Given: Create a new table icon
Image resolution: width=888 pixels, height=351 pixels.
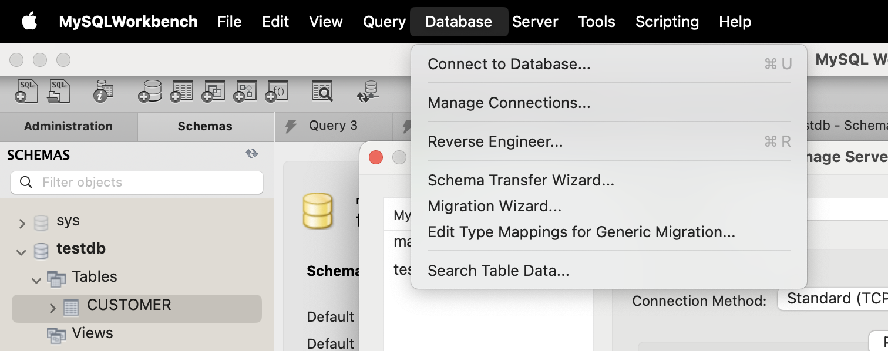Looking at the screenshot, I should point(181,92).
